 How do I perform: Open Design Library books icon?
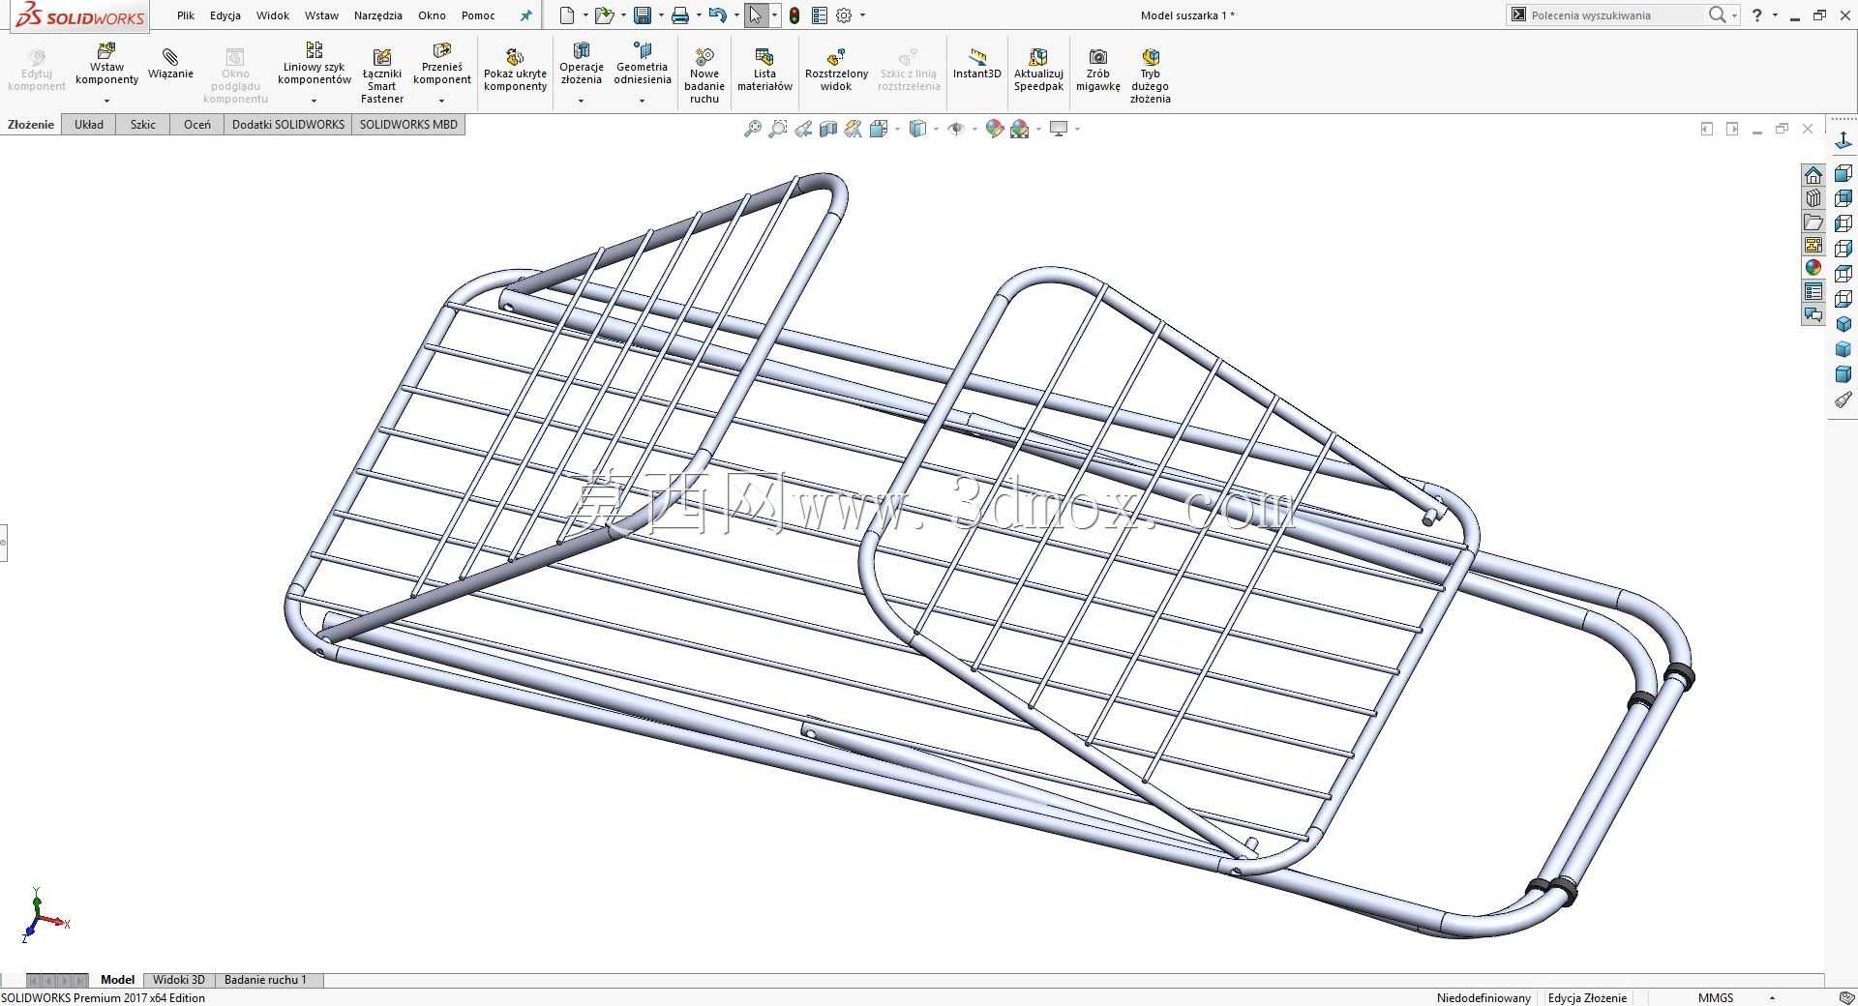coord(1813,198)
